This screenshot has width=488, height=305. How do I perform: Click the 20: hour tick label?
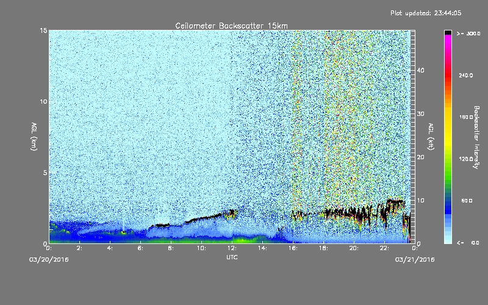point(354,248)
